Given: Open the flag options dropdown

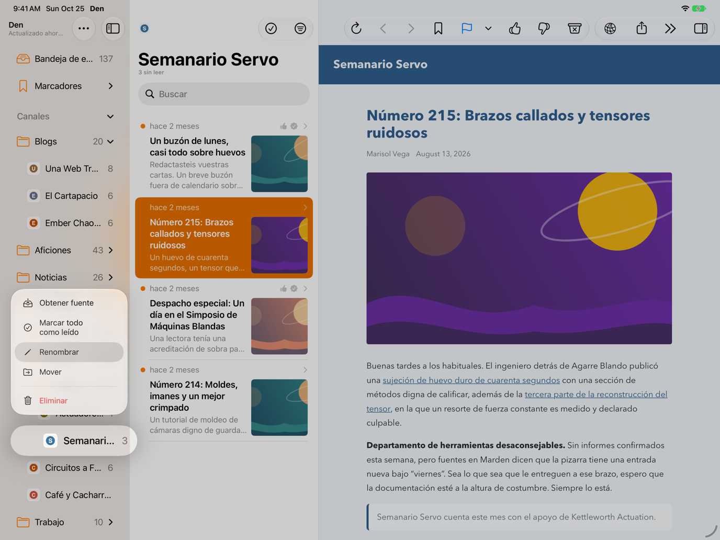Looking at the screenshot, I should click(x=488, y=29).
